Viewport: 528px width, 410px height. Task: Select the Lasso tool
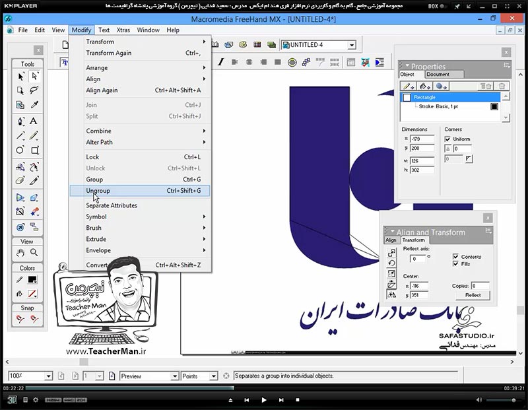pos(34,90)
